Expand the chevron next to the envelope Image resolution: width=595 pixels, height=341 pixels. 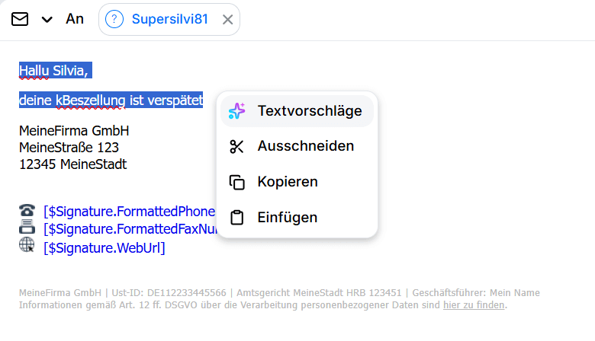pyautogui.click(x=47, y=20)
